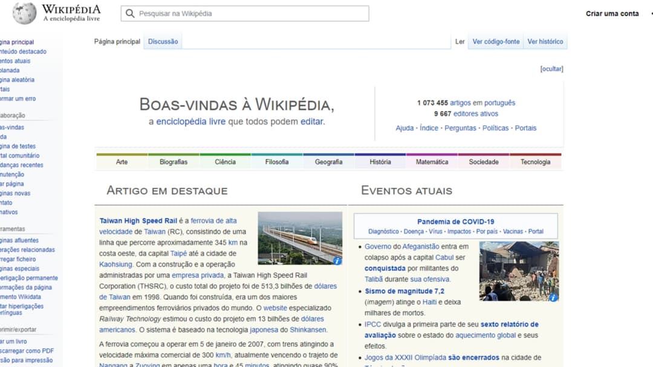Follow the empresa privada link
The image size is (653, 367).
[x=198, y=275]
